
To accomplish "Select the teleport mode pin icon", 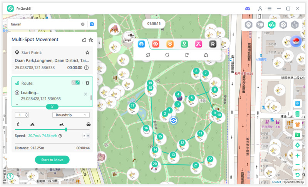I will [x=248, y=25].
